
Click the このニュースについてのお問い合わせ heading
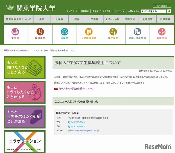coord(76,102)
